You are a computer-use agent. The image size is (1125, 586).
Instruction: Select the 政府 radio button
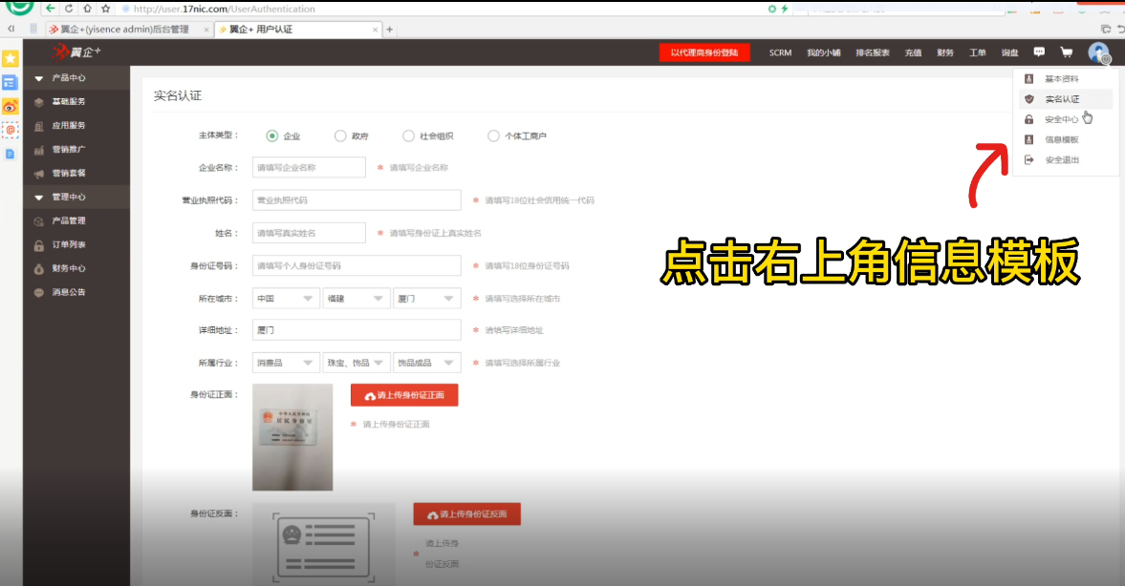[x=340, y=136]
